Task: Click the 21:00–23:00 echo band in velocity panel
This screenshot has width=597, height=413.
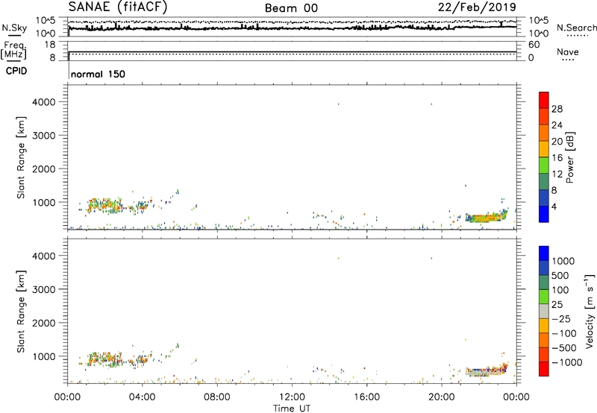Action: (486, 371)
